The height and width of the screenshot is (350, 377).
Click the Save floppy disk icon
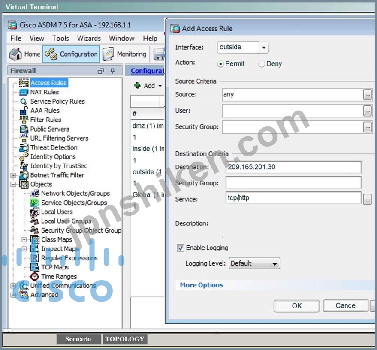(159, 54)
